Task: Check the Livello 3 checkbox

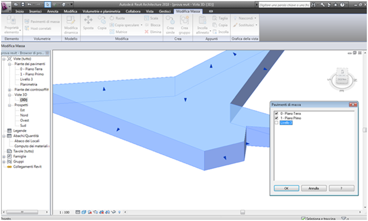Action: (277, 123)
